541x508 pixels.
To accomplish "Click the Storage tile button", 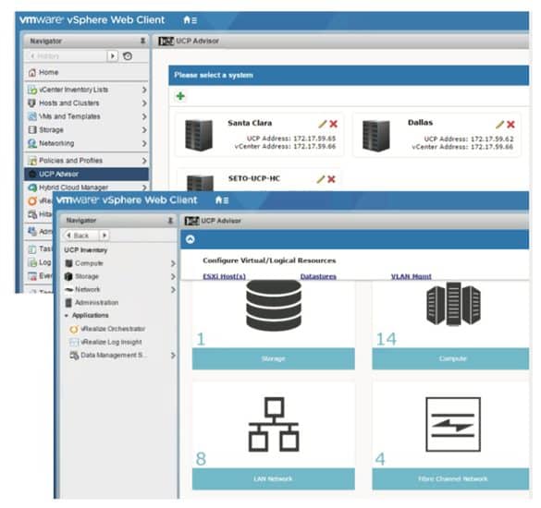I will click(273, 358).
